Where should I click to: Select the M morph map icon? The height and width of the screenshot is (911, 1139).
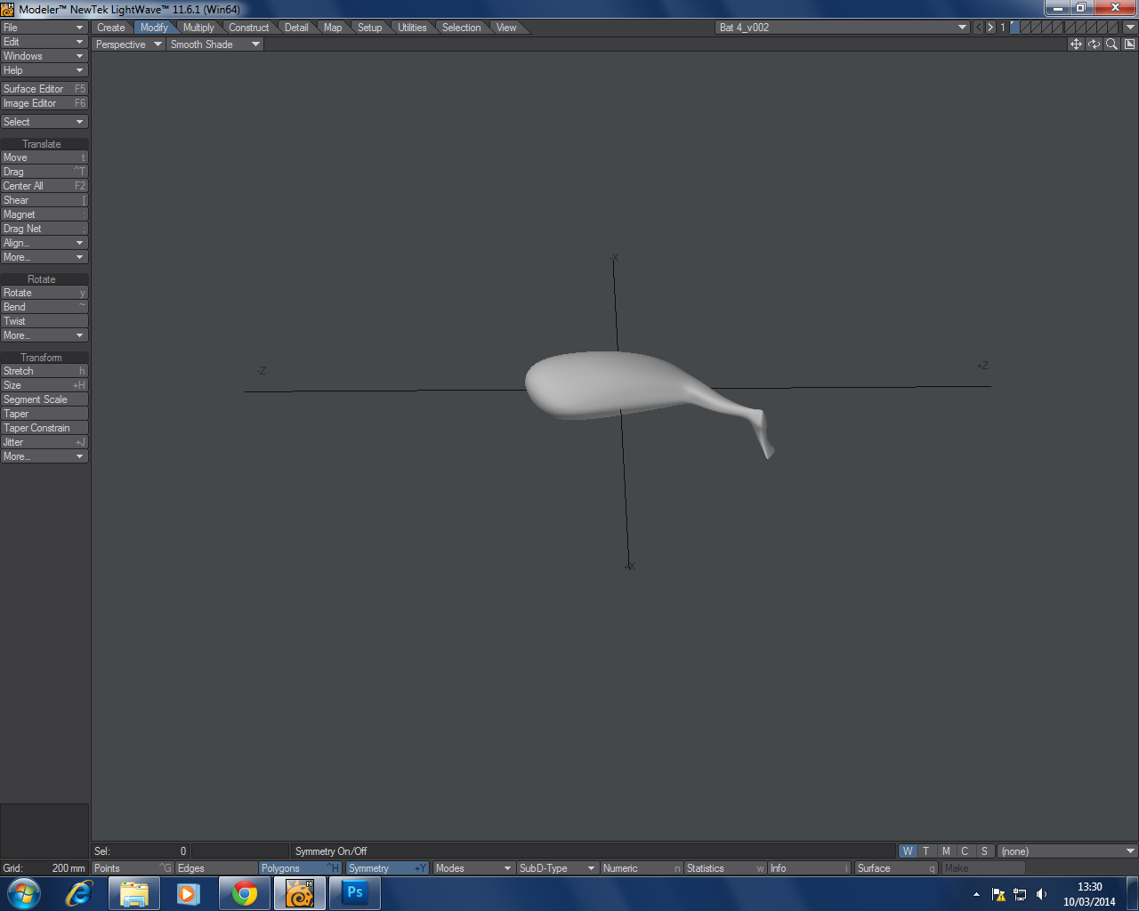946,851
